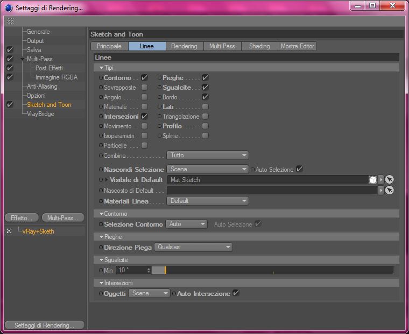409x334 pixels.
Task: Open Oggetti dropdown set to Scena
Action: (x=149, y=293)
